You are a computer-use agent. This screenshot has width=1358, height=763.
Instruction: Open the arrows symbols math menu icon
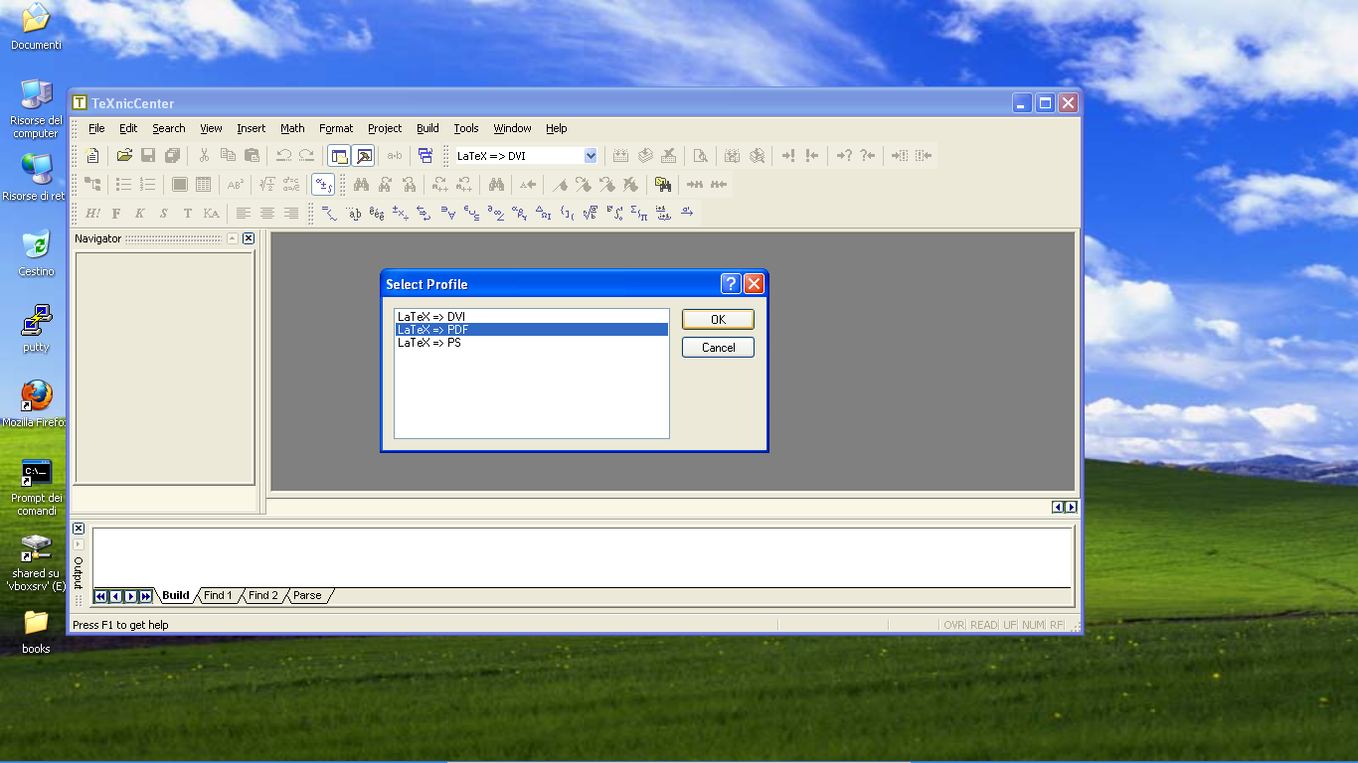[424, 214]
